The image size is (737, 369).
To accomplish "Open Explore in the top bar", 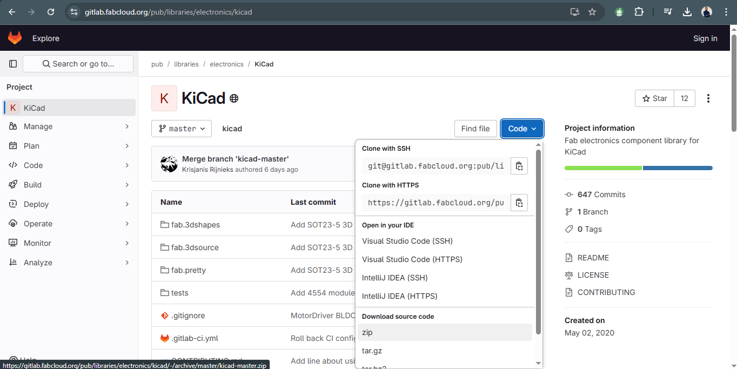I will click(x=46, y=38).
